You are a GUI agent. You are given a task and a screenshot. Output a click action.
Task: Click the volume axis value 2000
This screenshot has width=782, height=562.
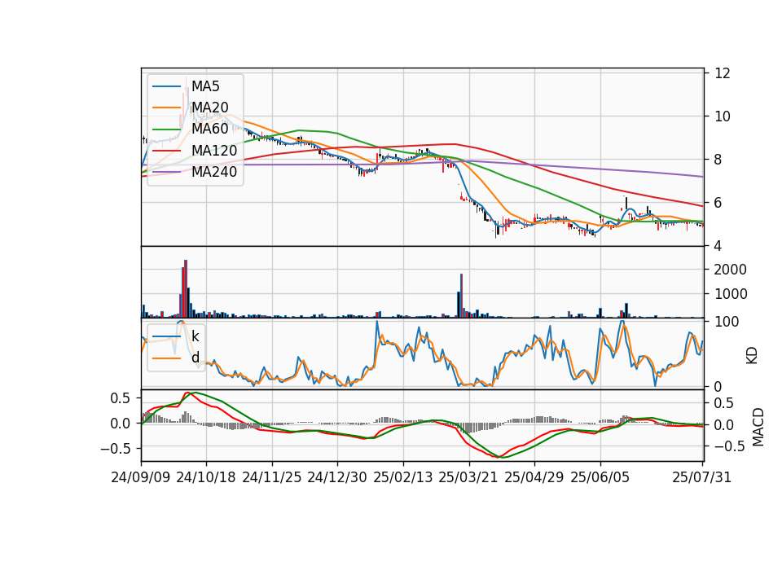(731, 270)
